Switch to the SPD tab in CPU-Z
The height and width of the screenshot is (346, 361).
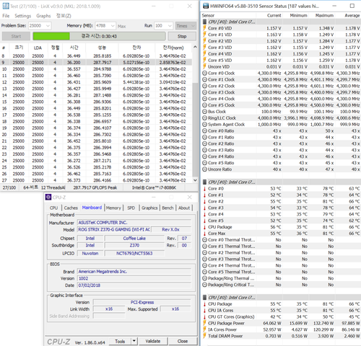point(131,208)
